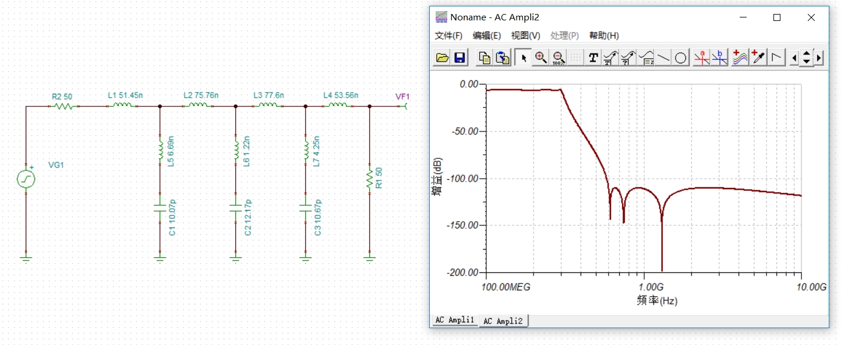841x345 pixels.
Task: Select inductor L2 75.76n
Action: (x=197, y=105)
